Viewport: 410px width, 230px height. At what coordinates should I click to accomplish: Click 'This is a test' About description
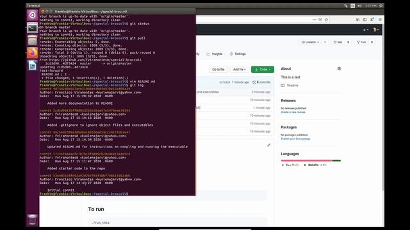coord(290,77)
